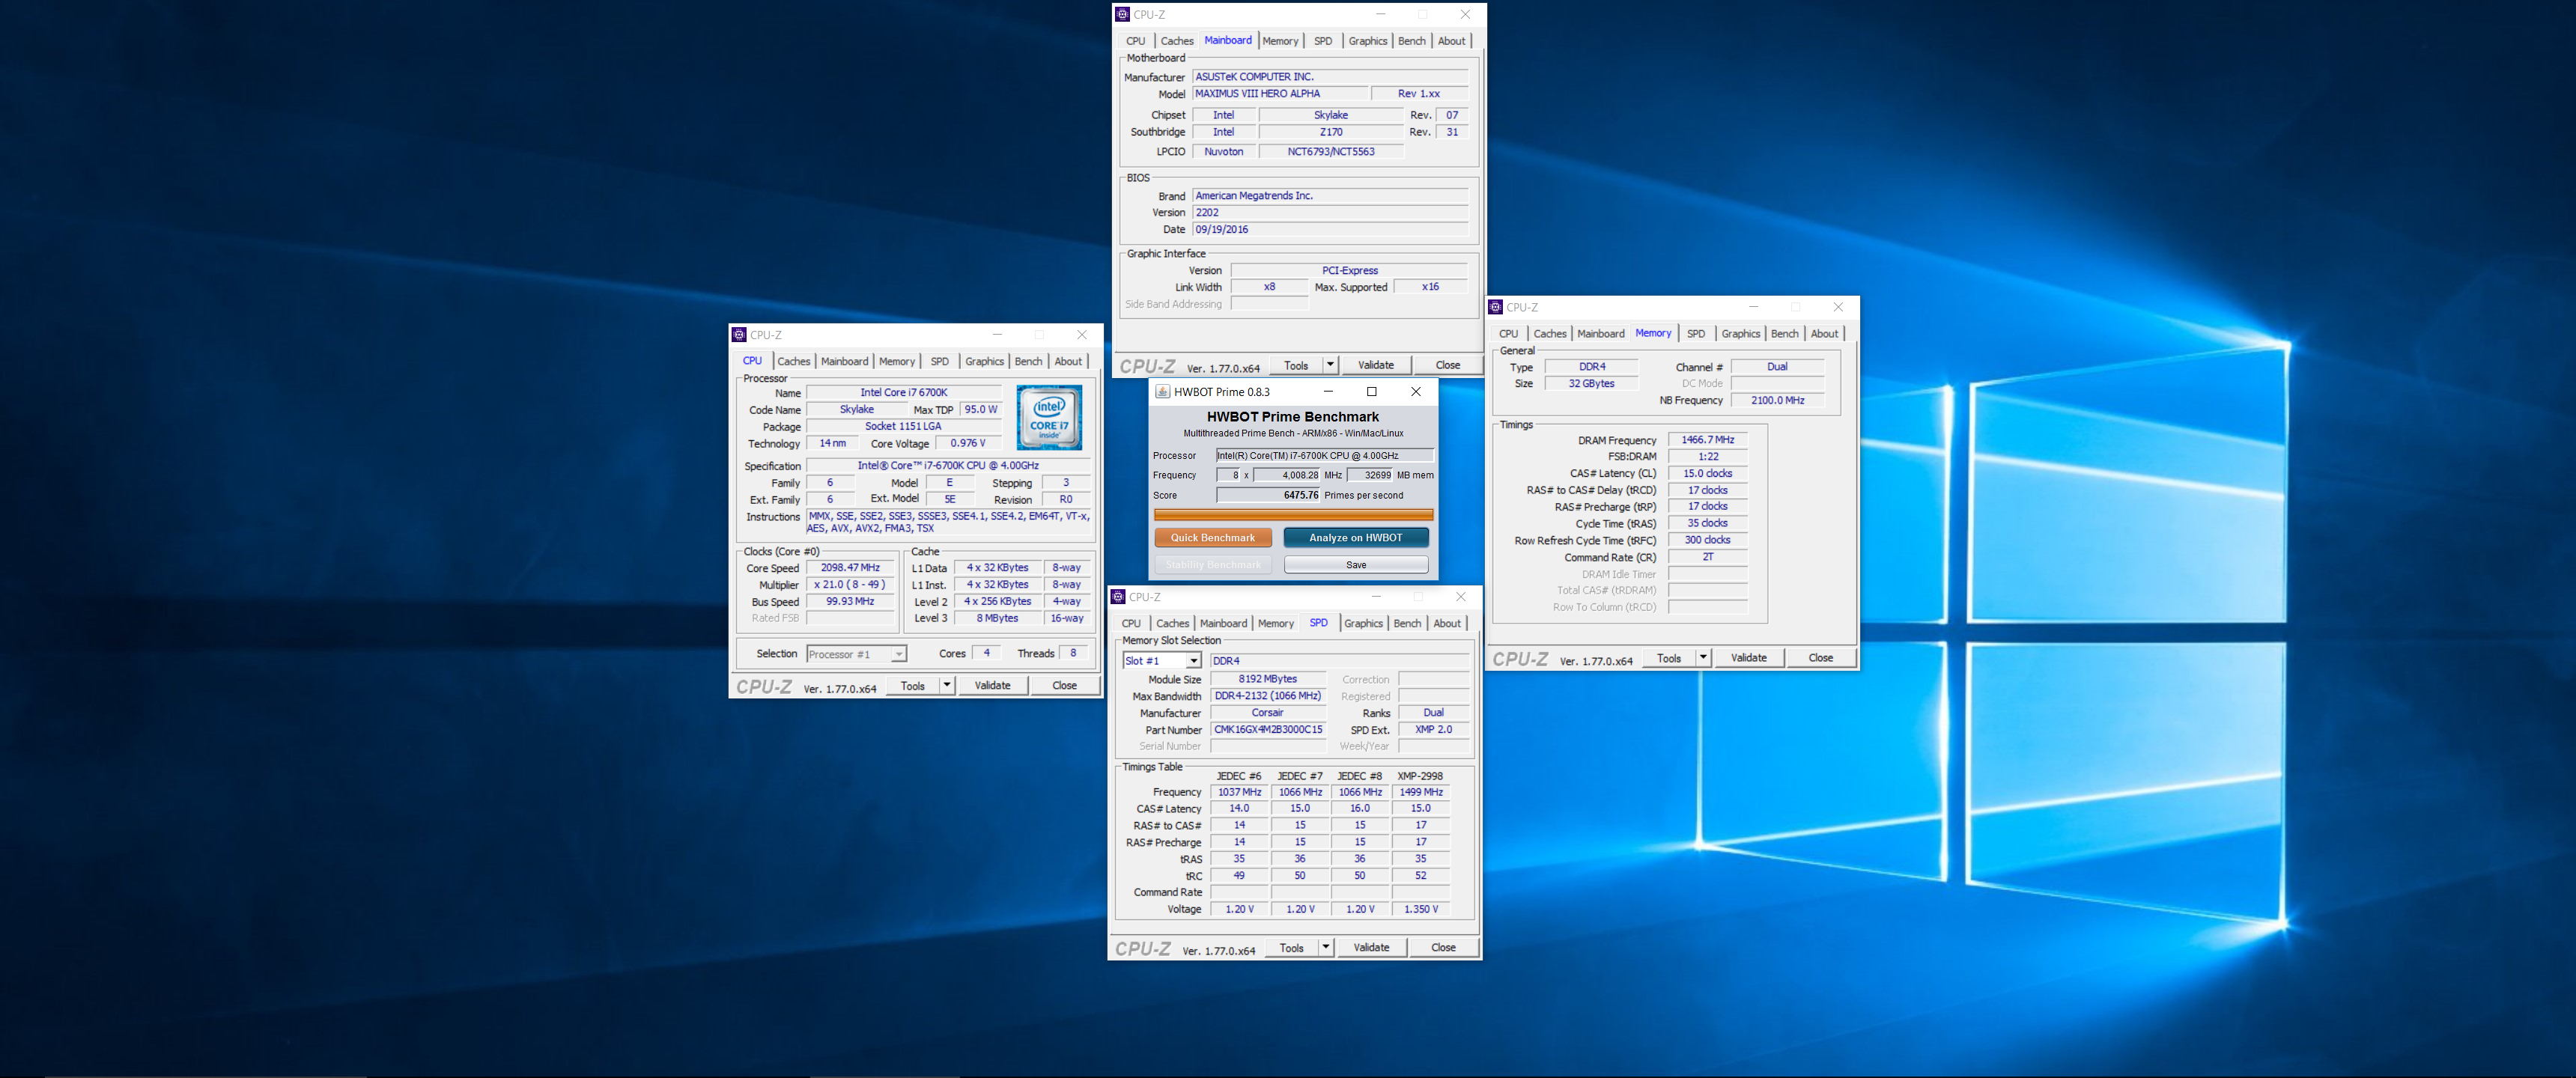This screenshot has height=1078, width=2576.
Task: Open Tools dropdown arrow in the Memory window
Action: pos(1703,657)
